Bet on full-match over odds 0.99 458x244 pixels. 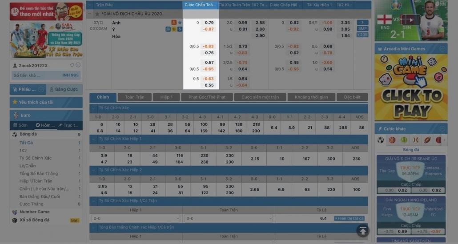coord(242,23)
